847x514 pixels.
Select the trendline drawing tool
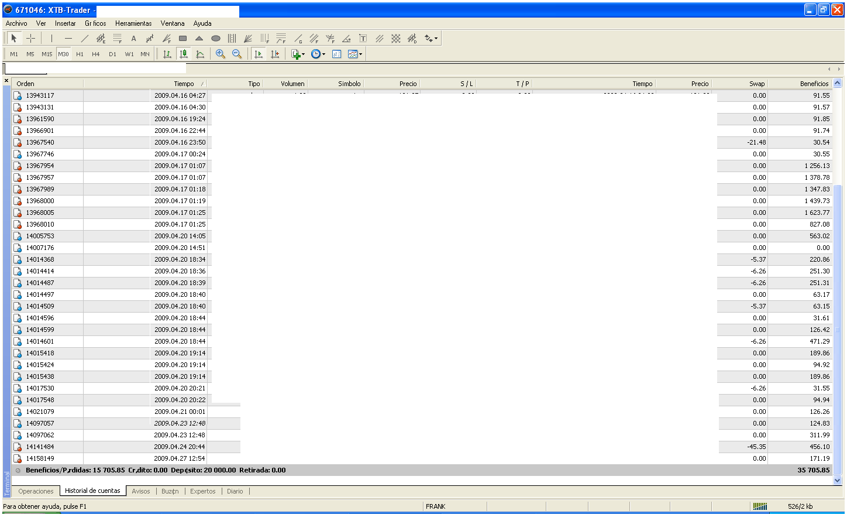[85, 39]
